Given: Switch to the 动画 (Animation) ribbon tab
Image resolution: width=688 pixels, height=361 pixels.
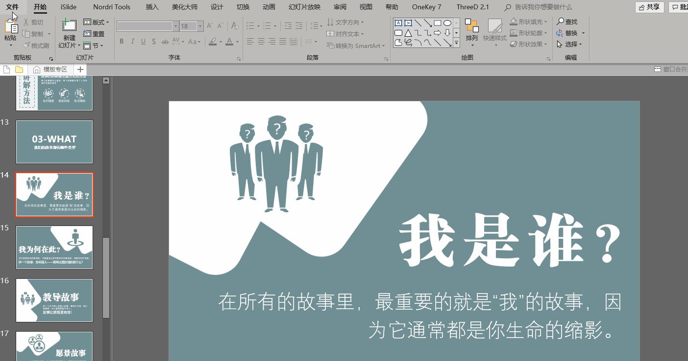Looking at the screenshot, I should (269, 7).
